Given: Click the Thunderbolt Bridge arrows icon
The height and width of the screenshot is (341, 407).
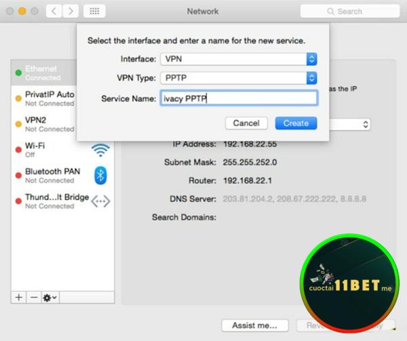Looking at the screenshot, I should [x=100, y=201].
